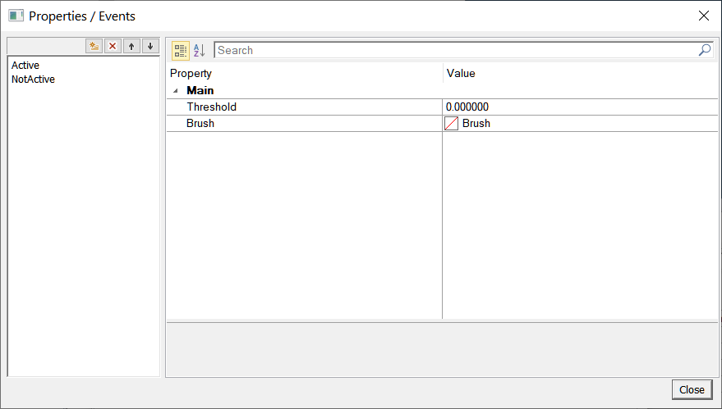Click the add new item icon
The height and width of the screenshot is (409, 722).
[94, 46]
